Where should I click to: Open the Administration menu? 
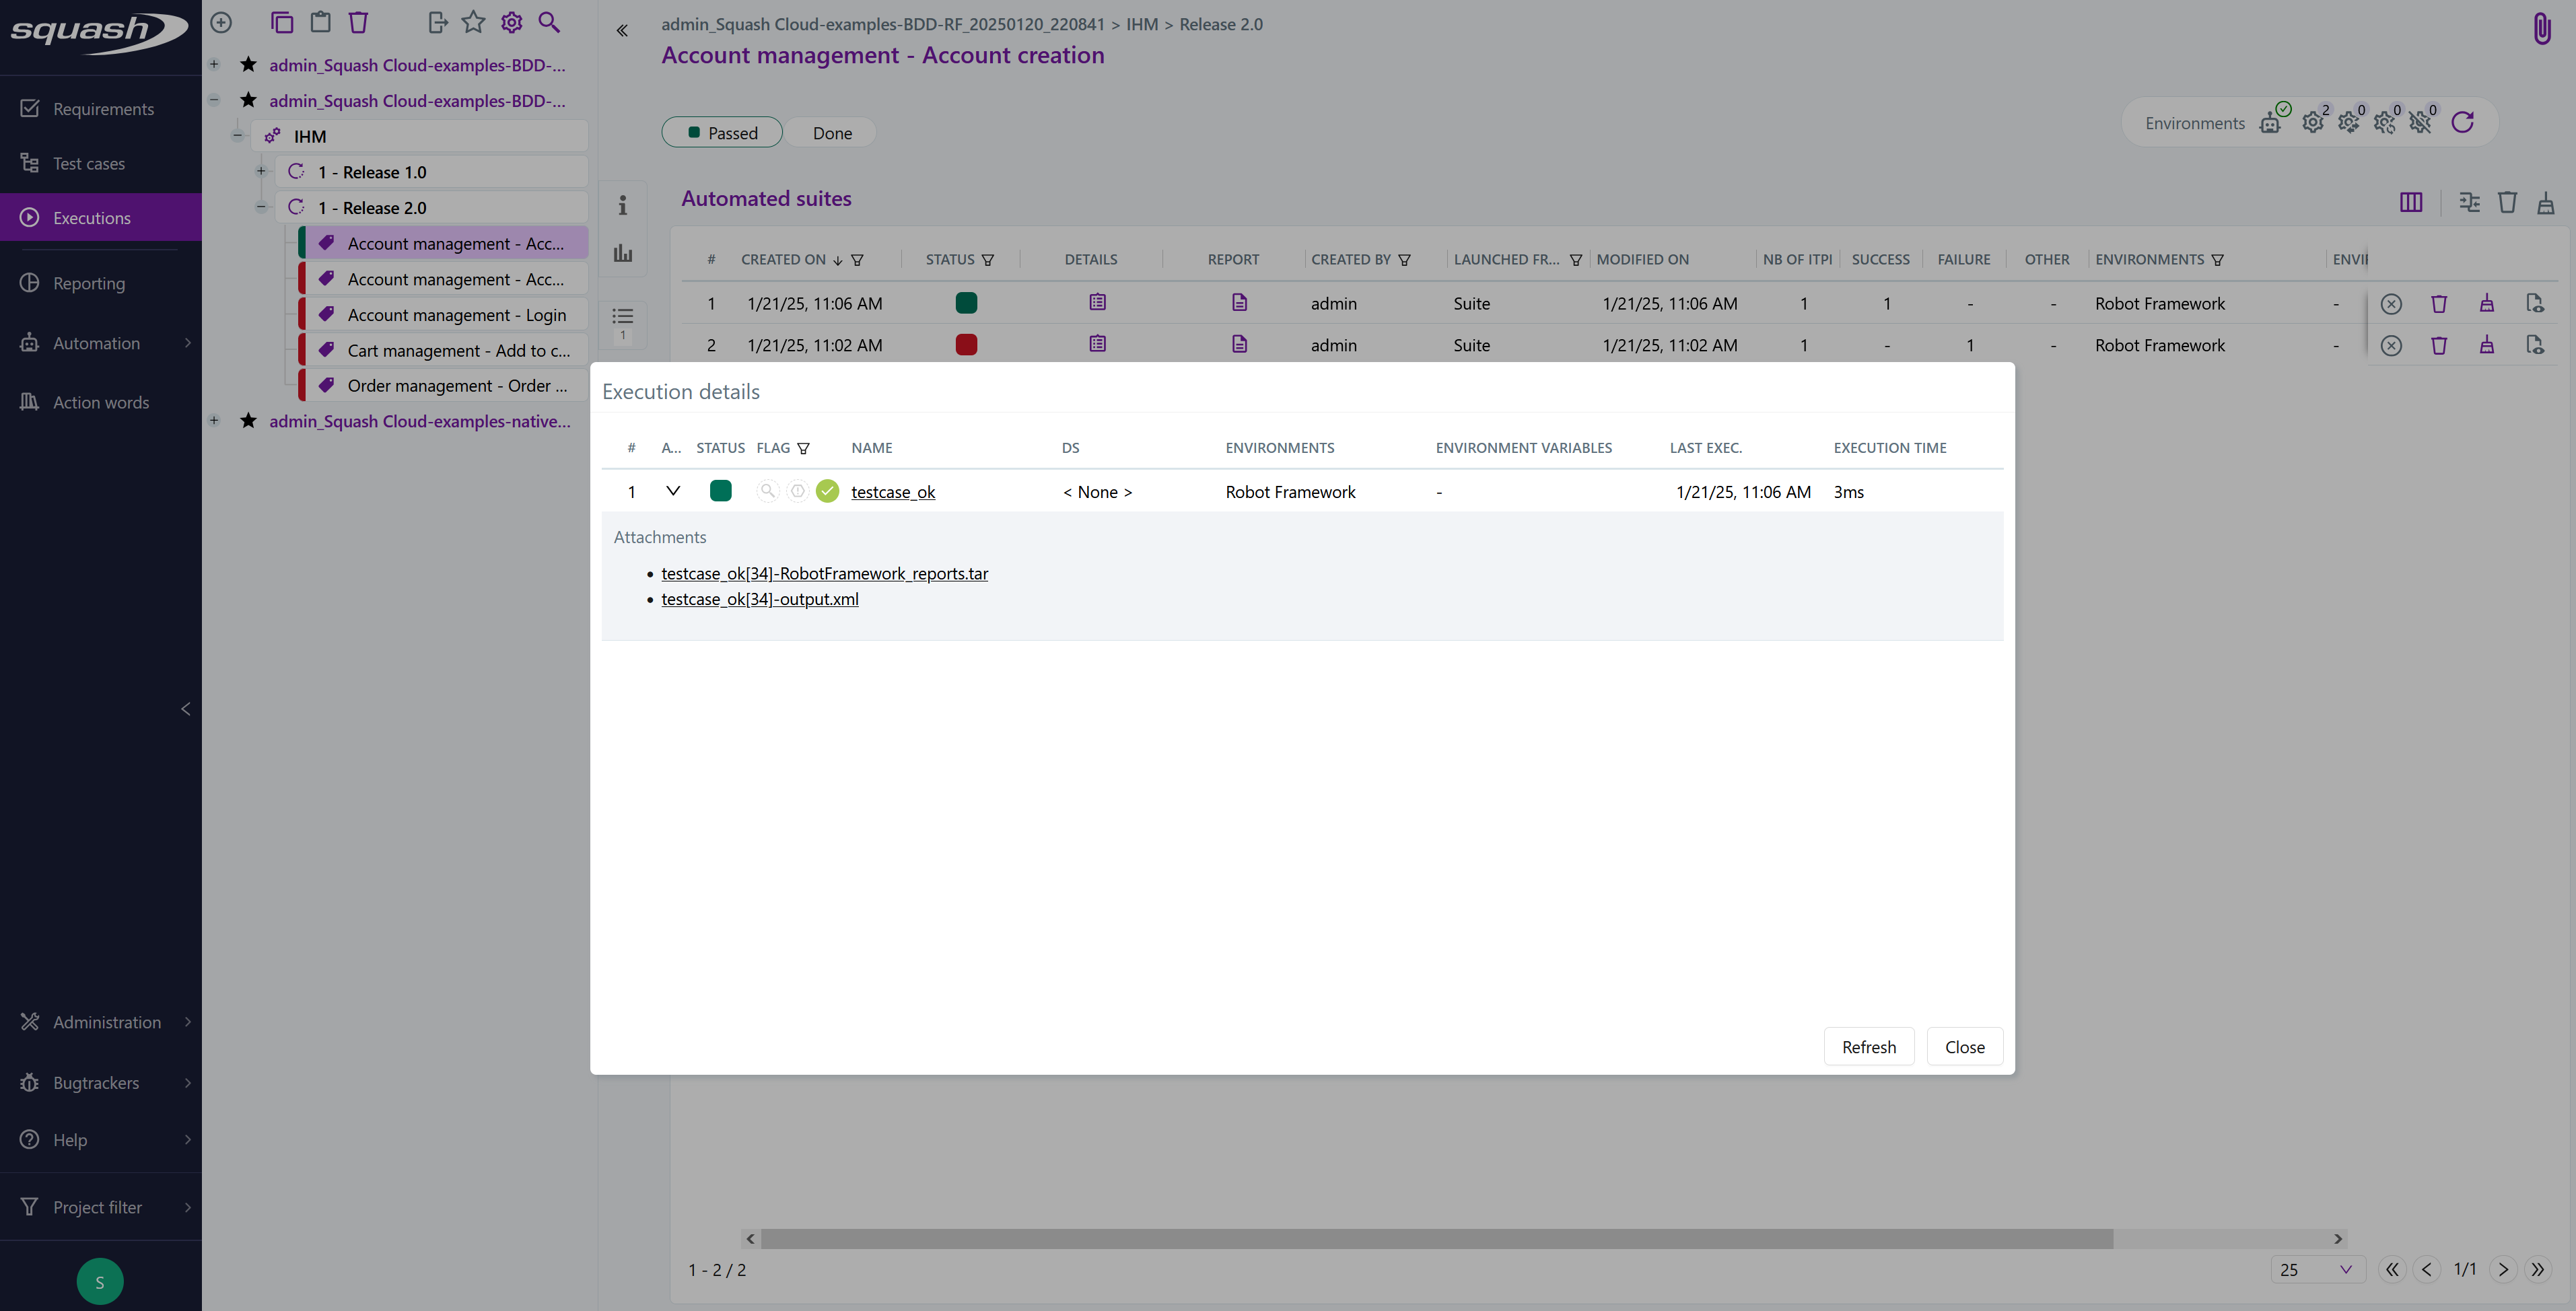click(x=106, y=1021)
